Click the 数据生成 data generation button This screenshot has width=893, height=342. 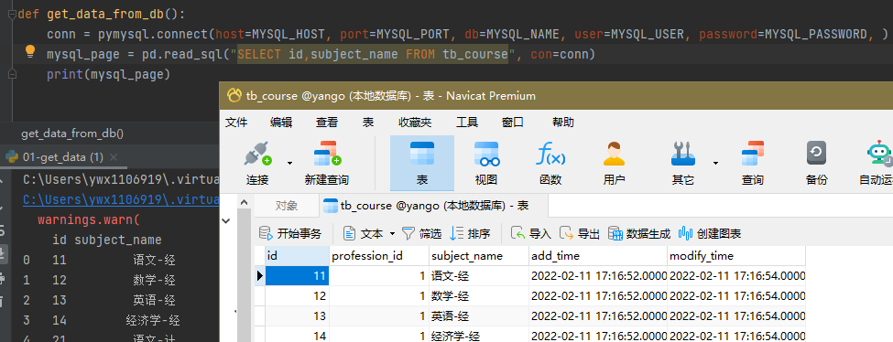(639, 233)
